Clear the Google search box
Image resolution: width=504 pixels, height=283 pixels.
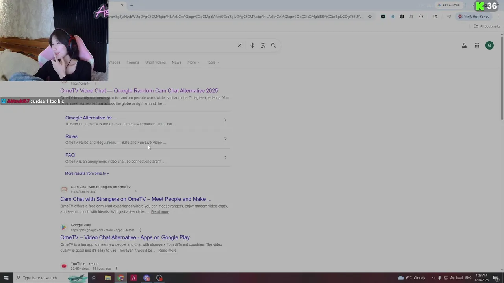pos(239,45)
